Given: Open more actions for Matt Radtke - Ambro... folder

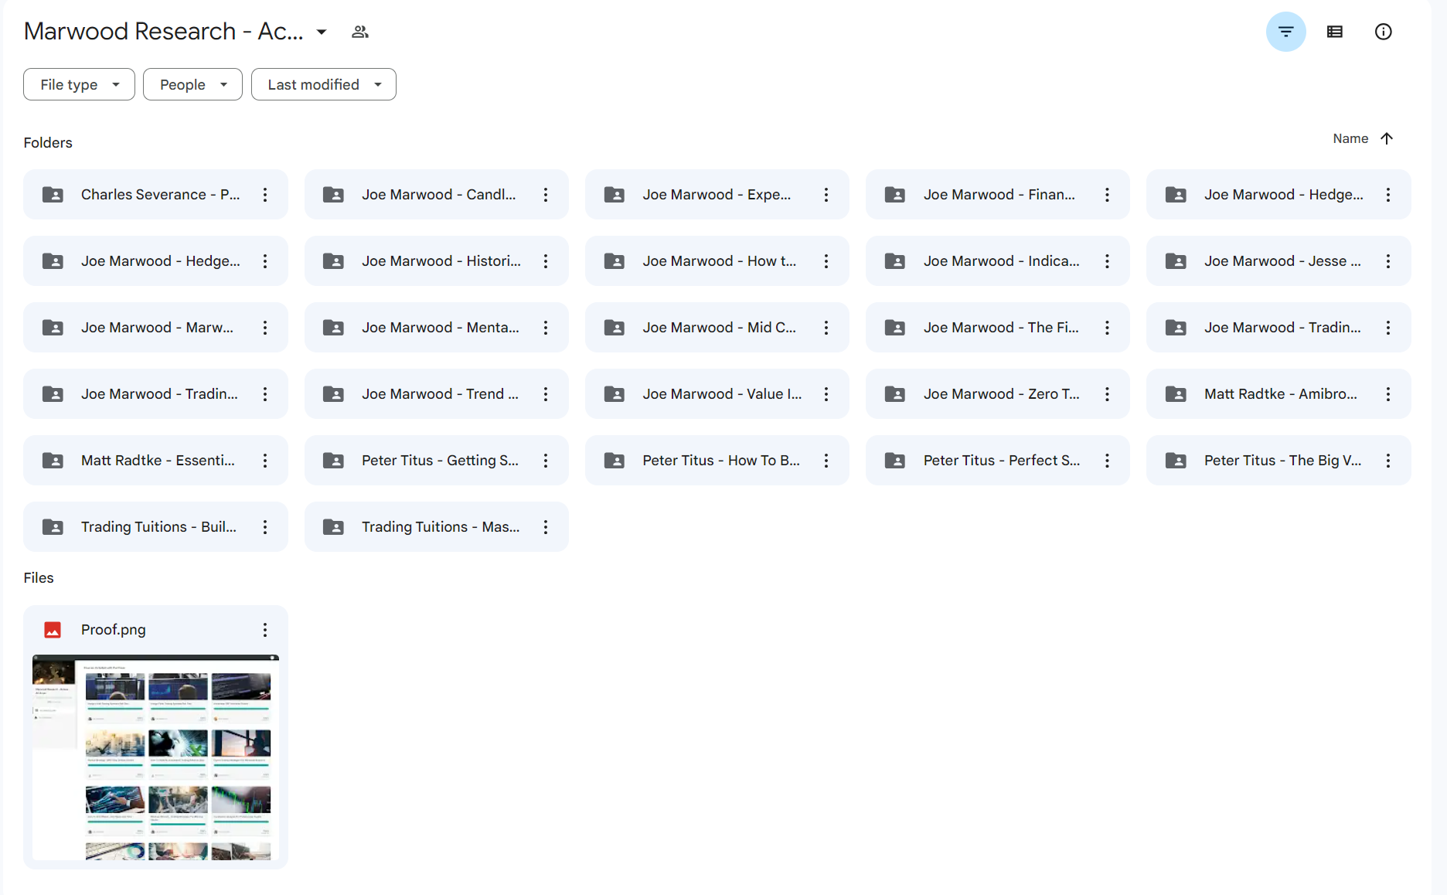Looking at the screenshot, I should 1388,394.
